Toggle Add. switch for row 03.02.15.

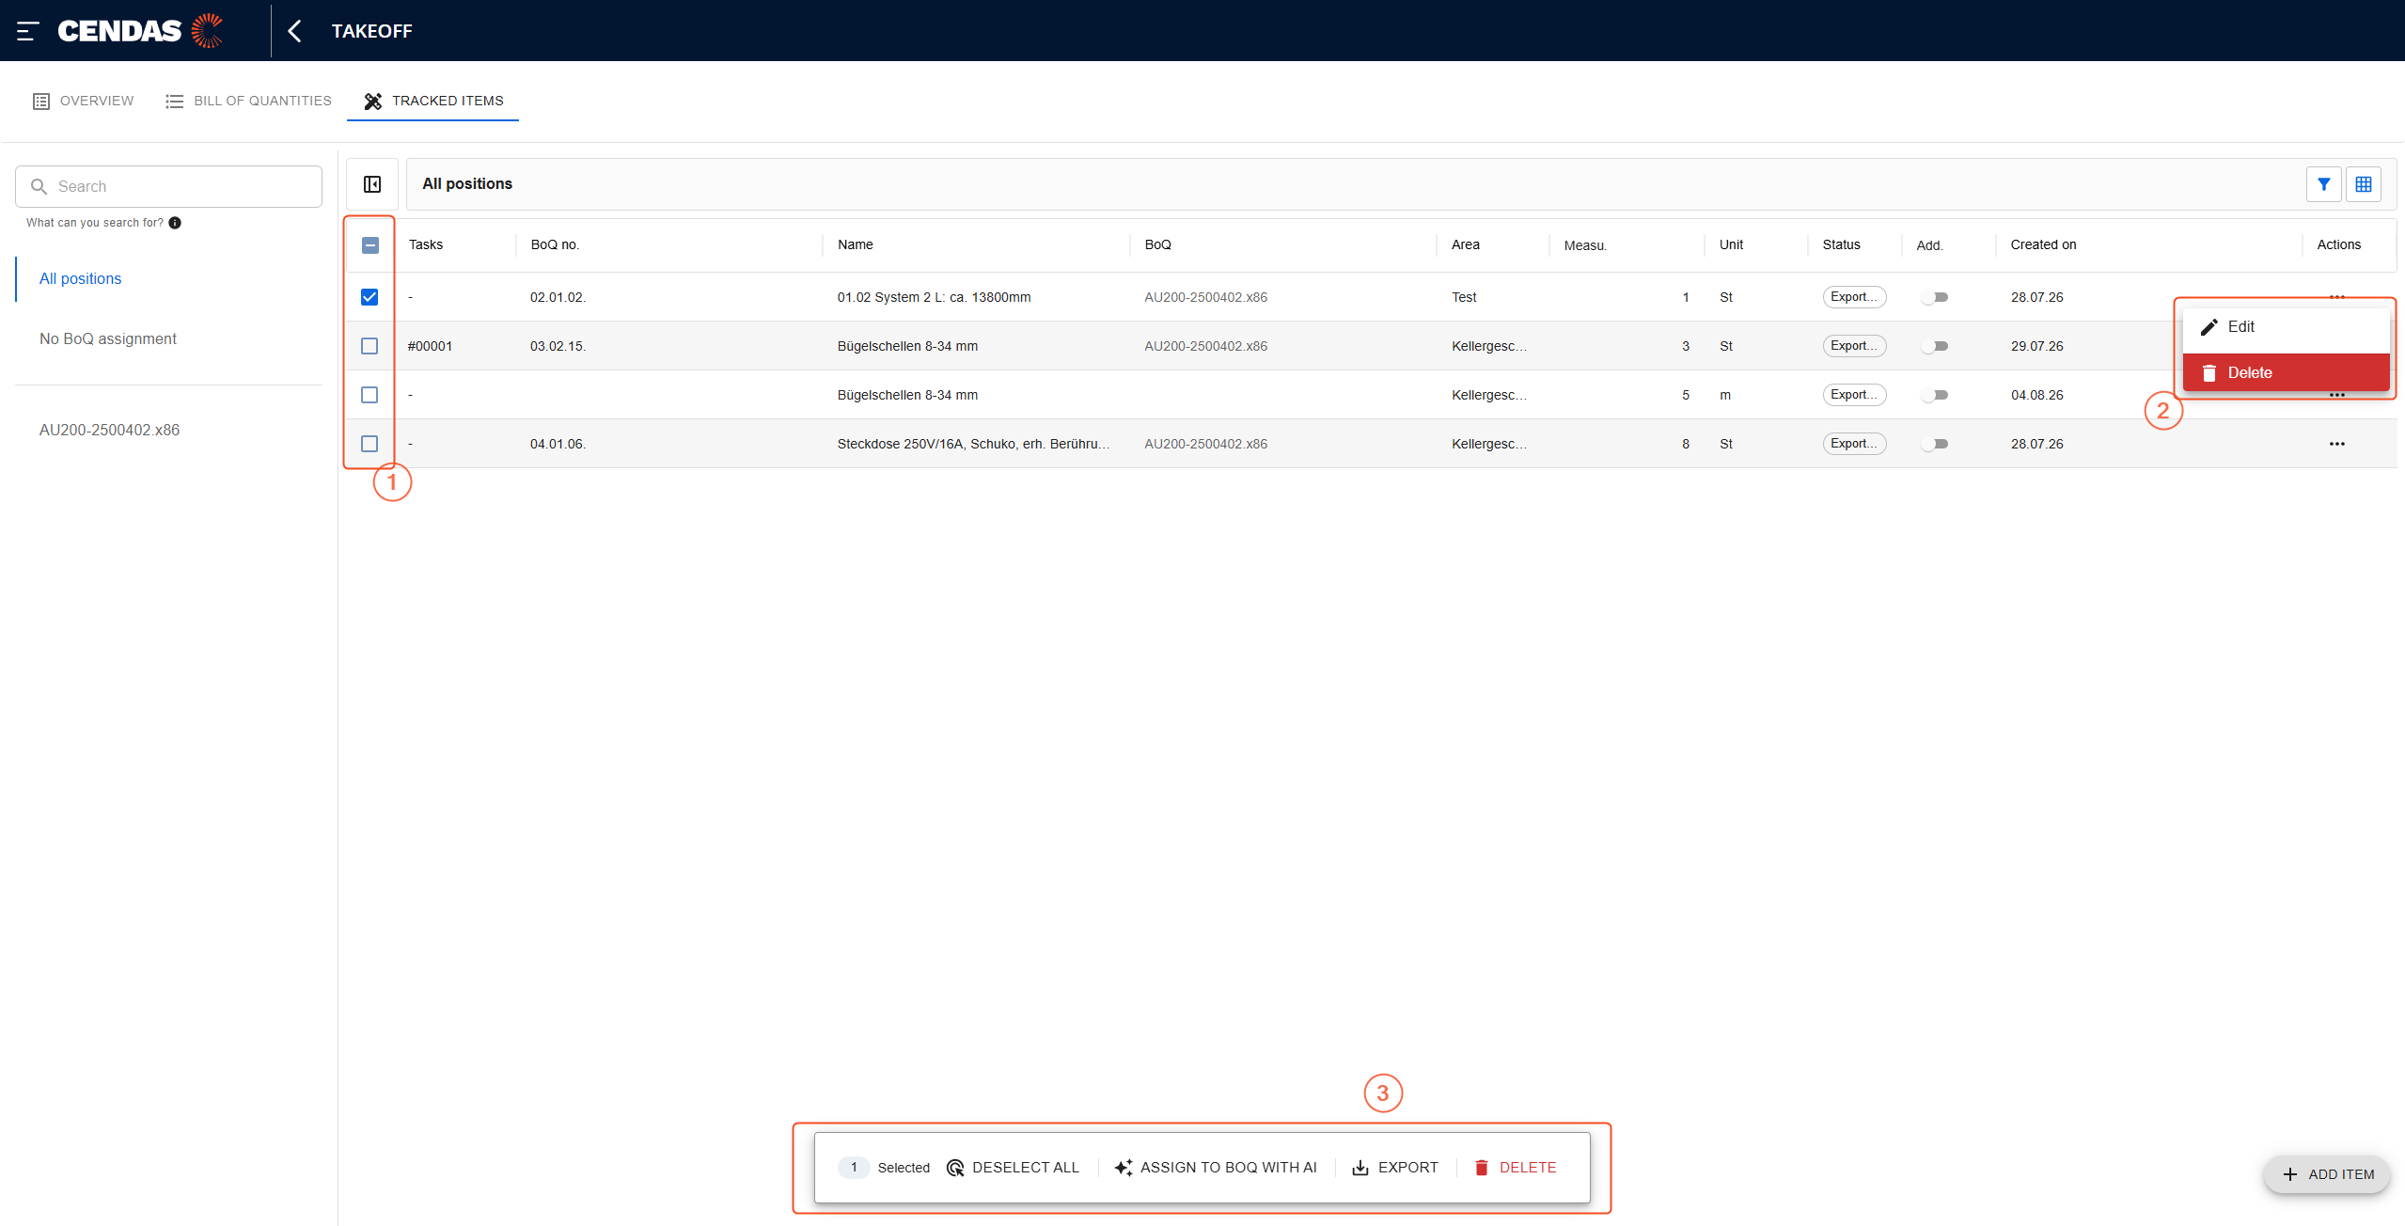point(1935,346)
